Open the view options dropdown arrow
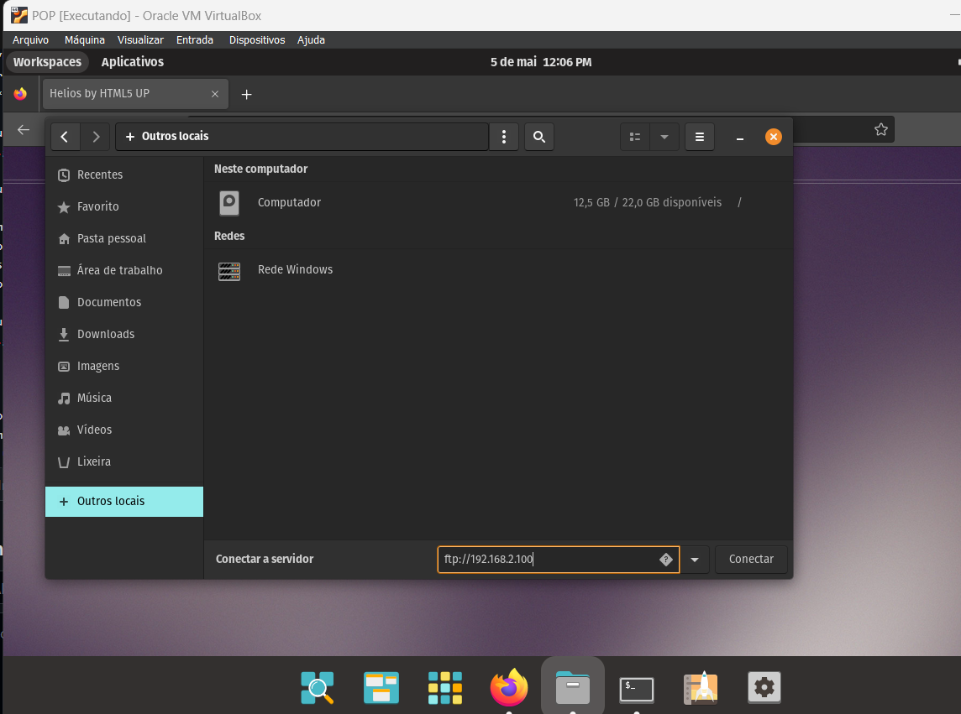 [664, 136]
